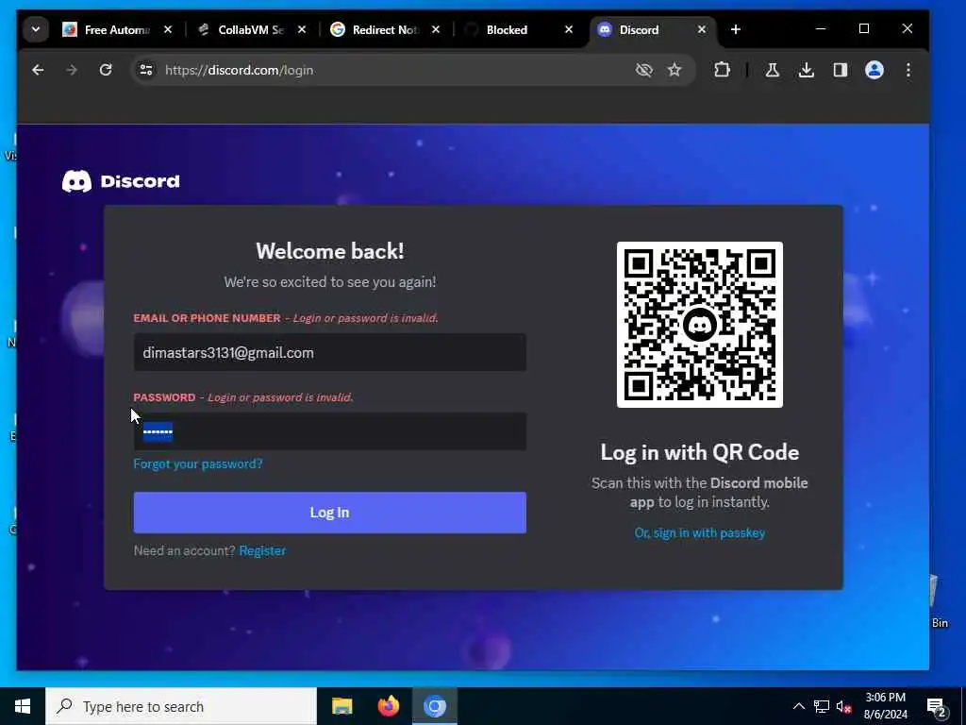Viewport: 966px width, 725px height.
Task: Go forward to next page
Action: [72, 70]
